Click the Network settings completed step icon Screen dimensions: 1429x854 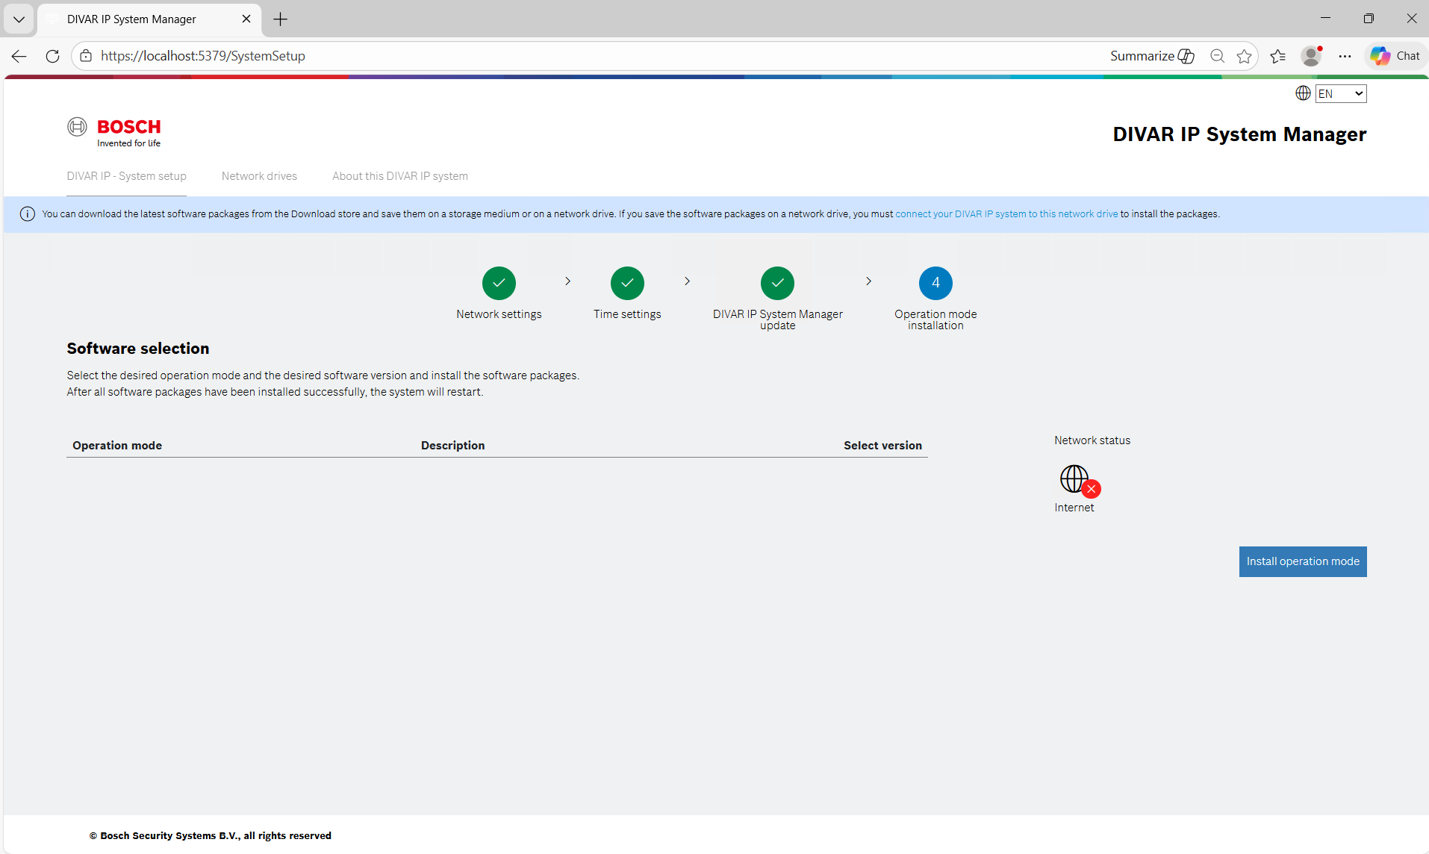[499, 283]
